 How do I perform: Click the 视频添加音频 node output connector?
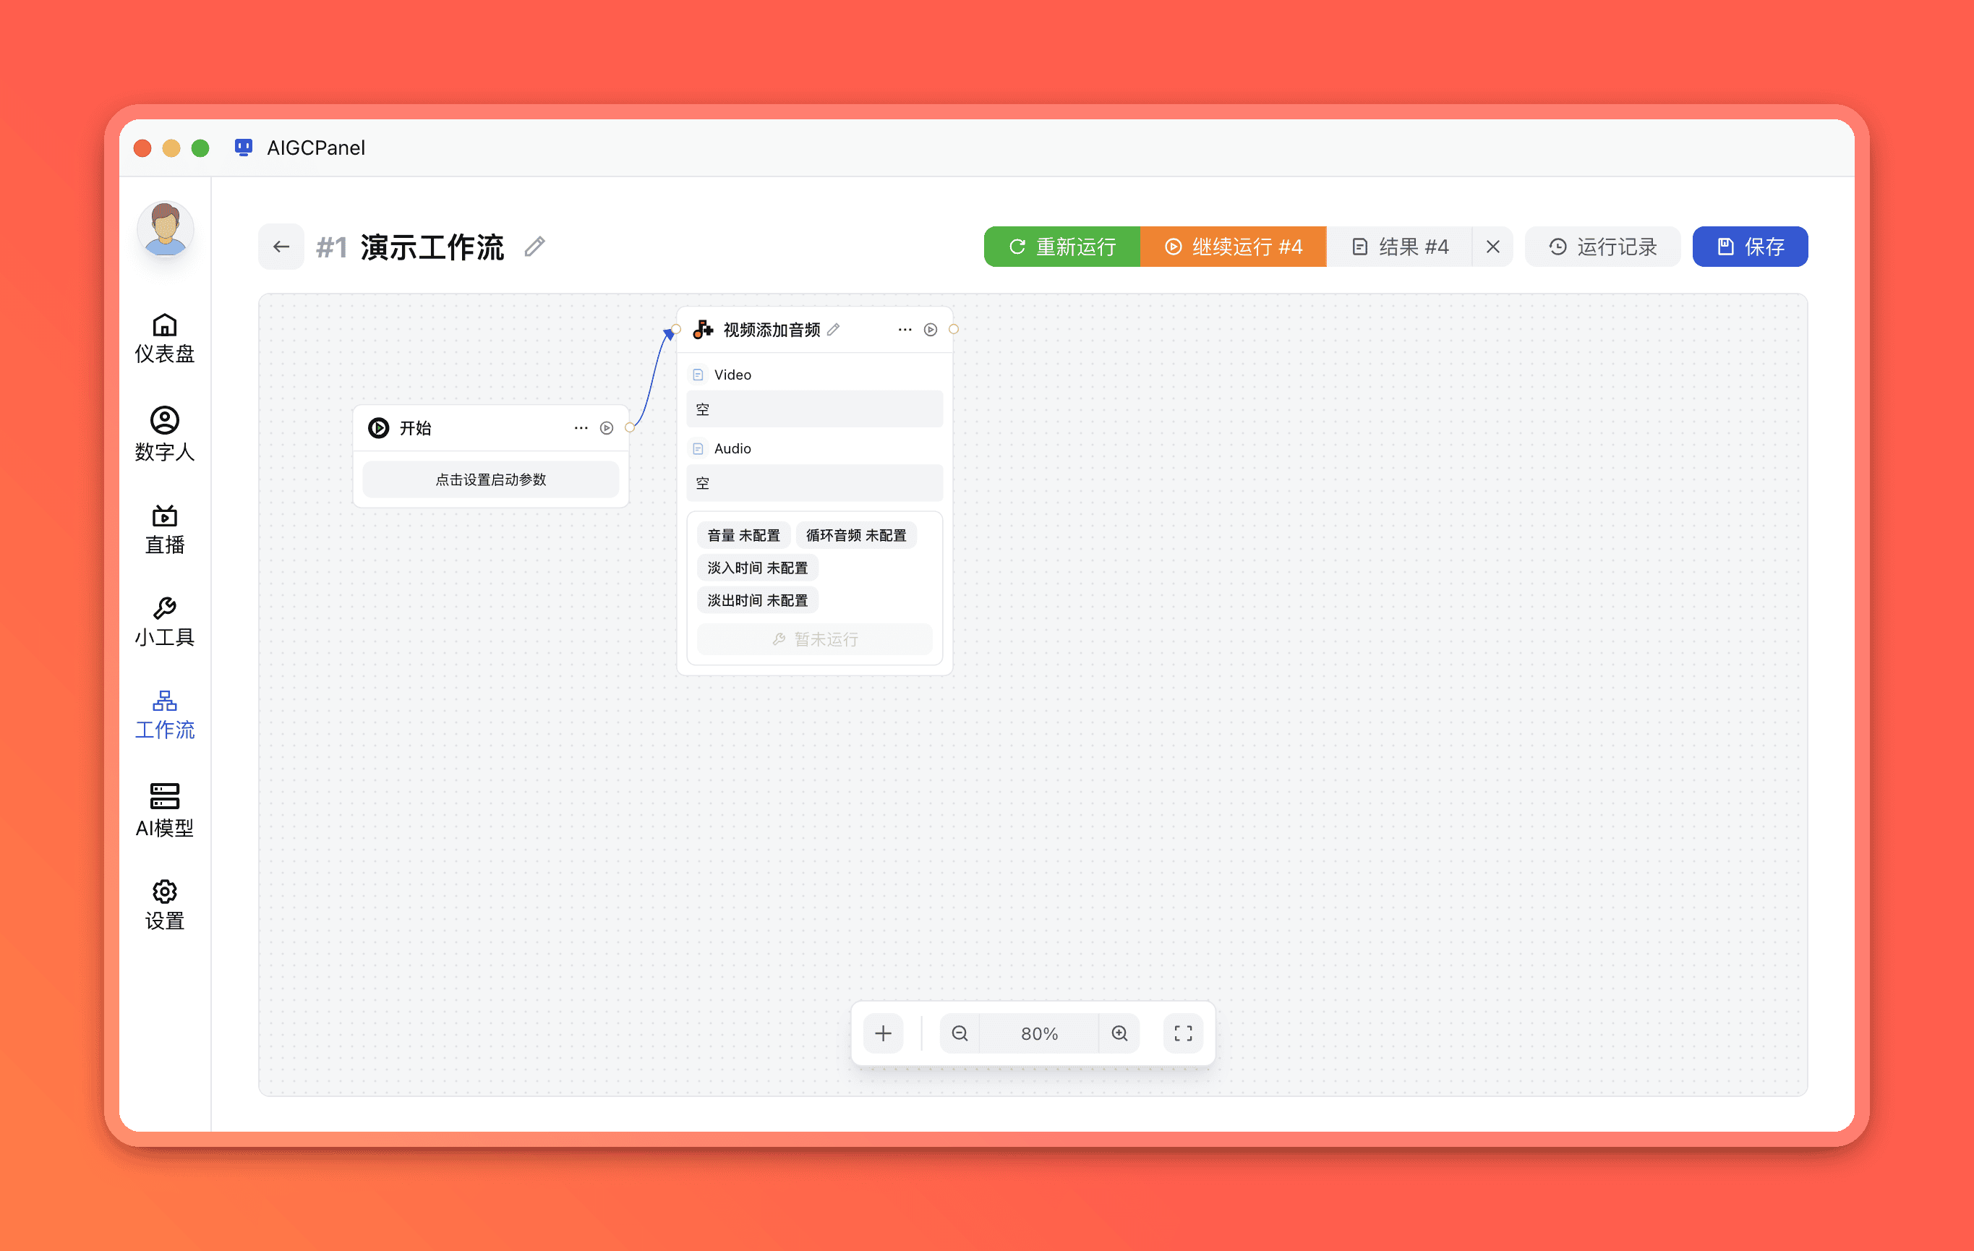point(954,330)
